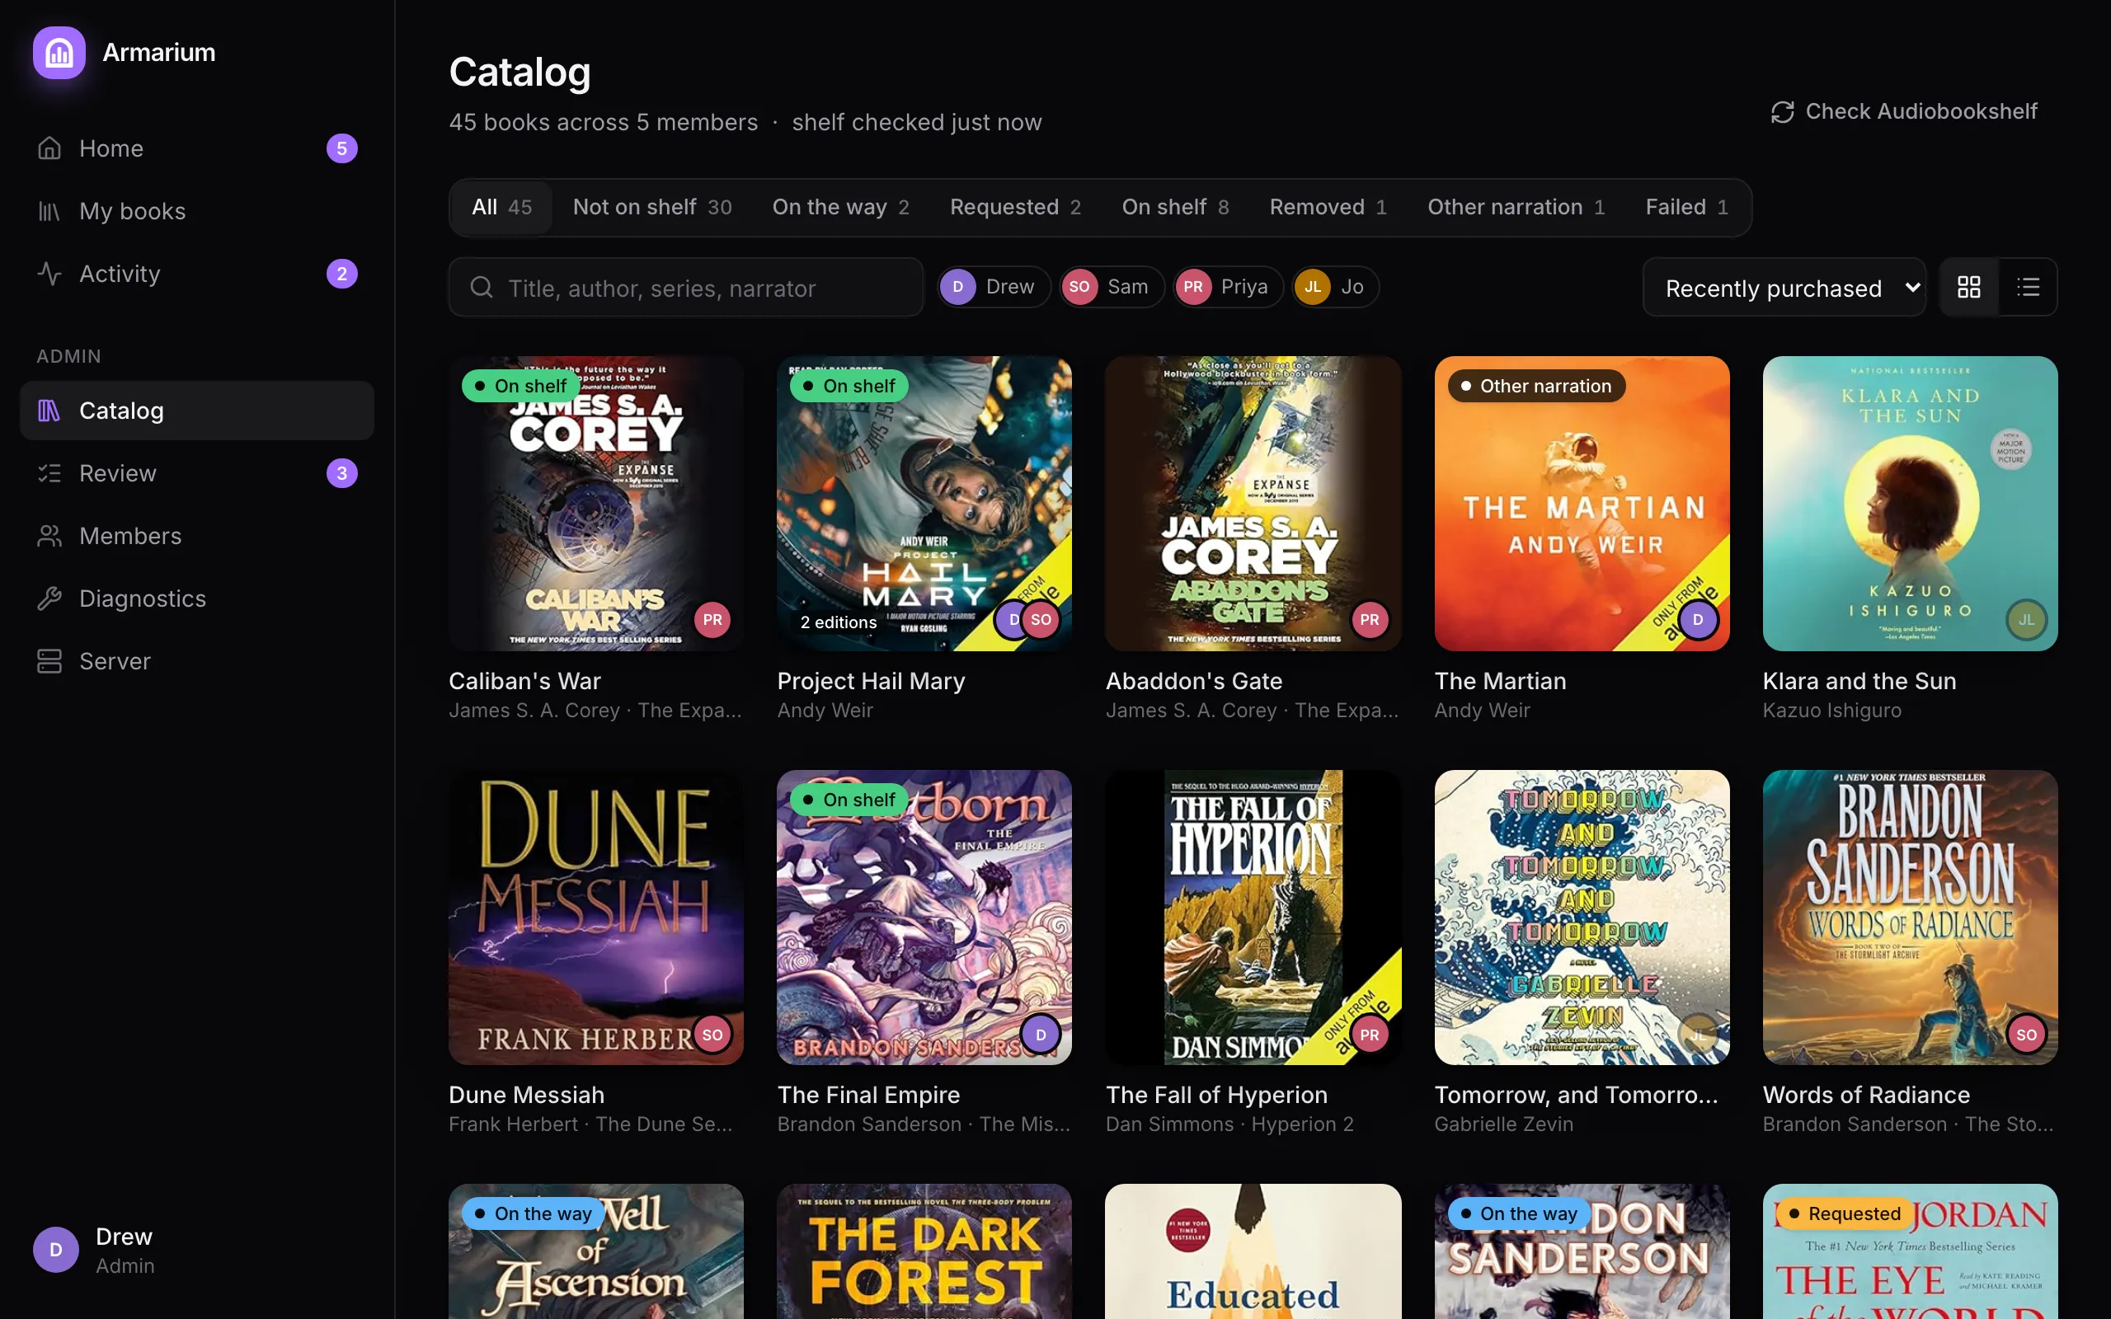2111x1319 pixels.
Task: Open Home in the sidebar
Action: [197, 148]
